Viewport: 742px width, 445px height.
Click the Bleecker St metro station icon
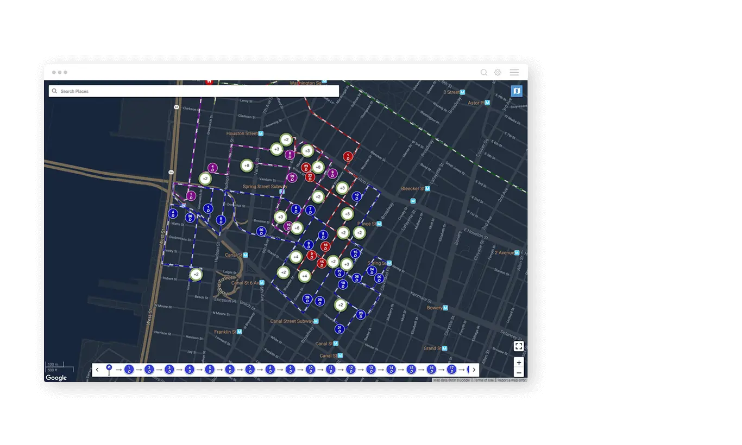(x=427, y=189)
